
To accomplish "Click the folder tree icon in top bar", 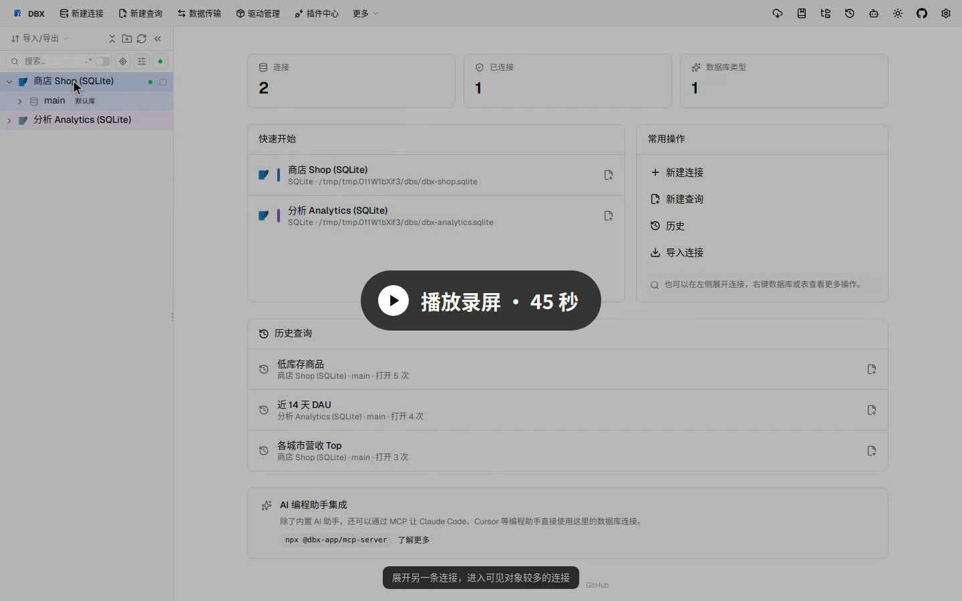I will (826, 13).
